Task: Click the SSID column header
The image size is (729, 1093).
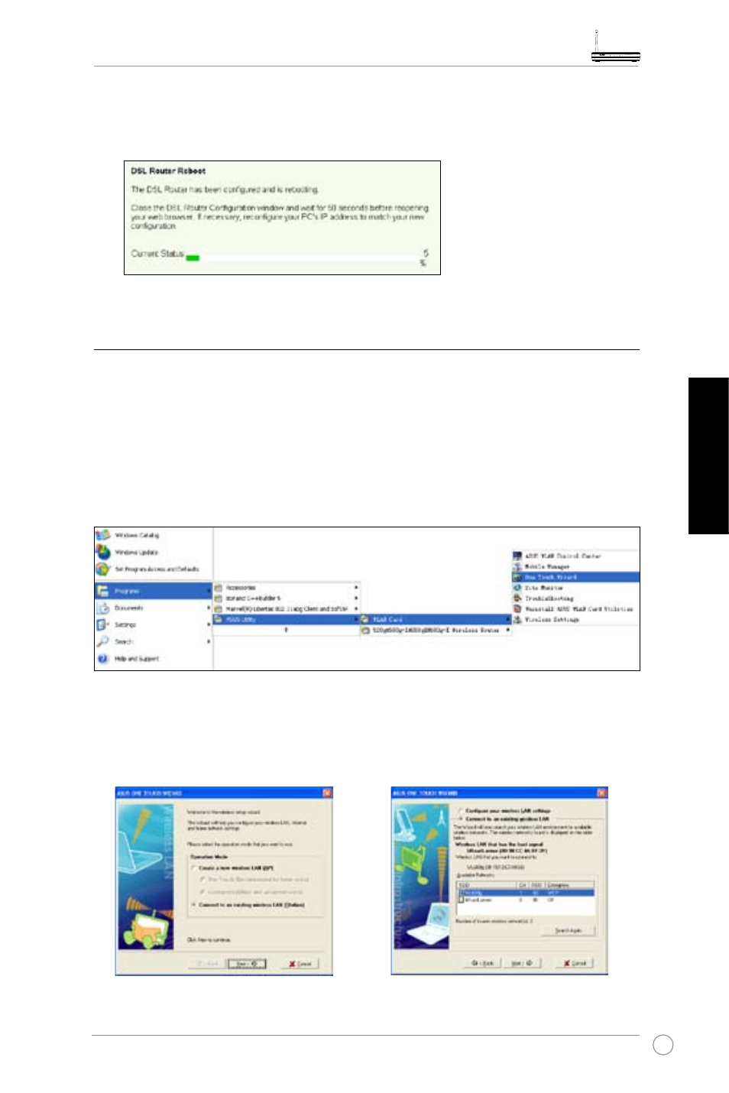Action: click(x=486, y=885)
